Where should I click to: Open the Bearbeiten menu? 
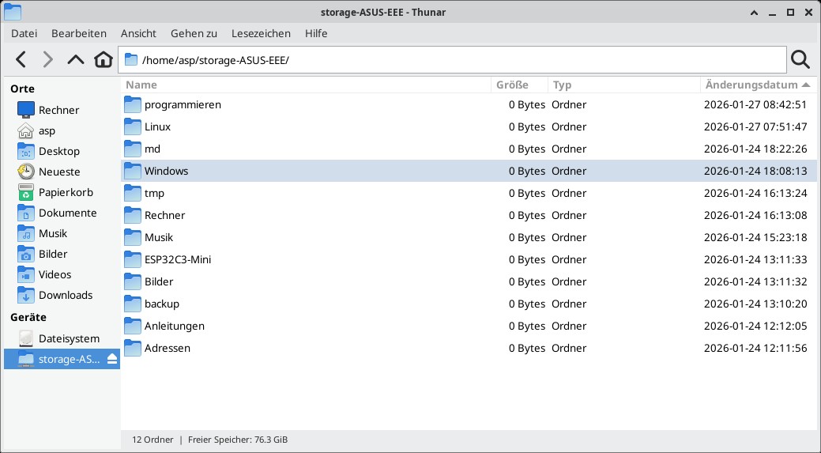pos(79,33)
